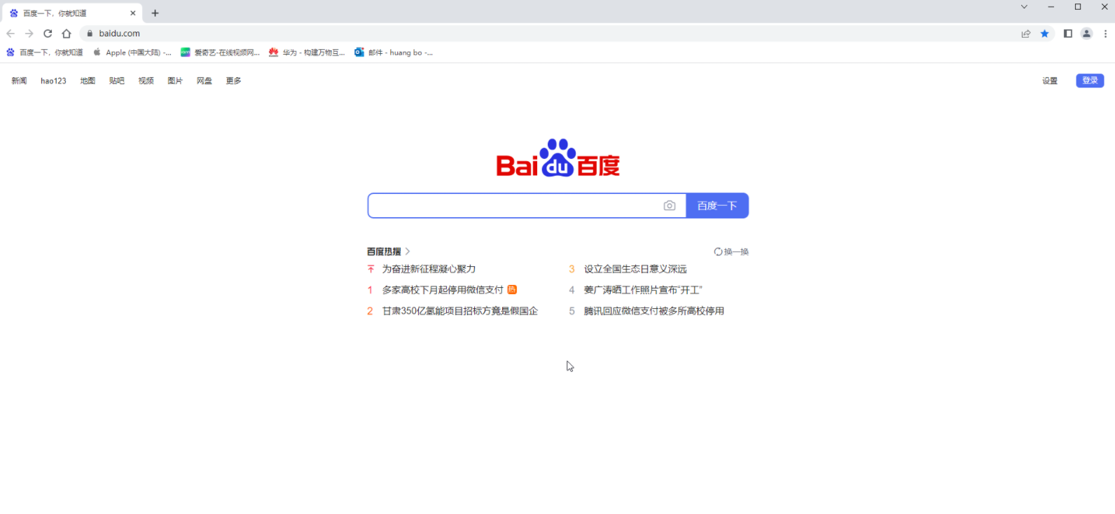The image size is (1115, 514).
Task: Open the hao123 nav link
Action: (x=53, y=81)
